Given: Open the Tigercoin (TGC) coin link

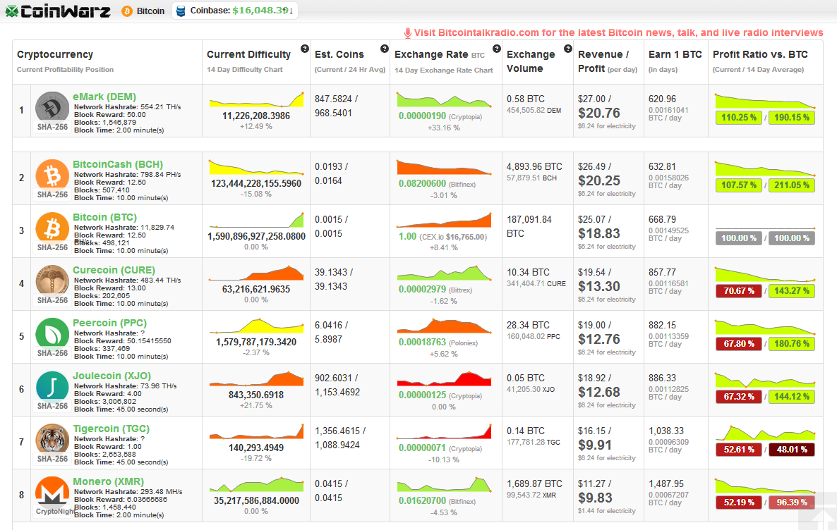Looking at the screenshot, I should [111, 429].
